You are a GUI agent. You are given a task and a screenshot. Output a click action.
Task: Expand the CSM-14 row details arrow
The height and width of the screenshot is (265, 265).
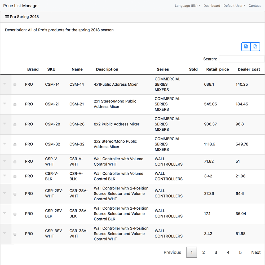pos(5,84)
